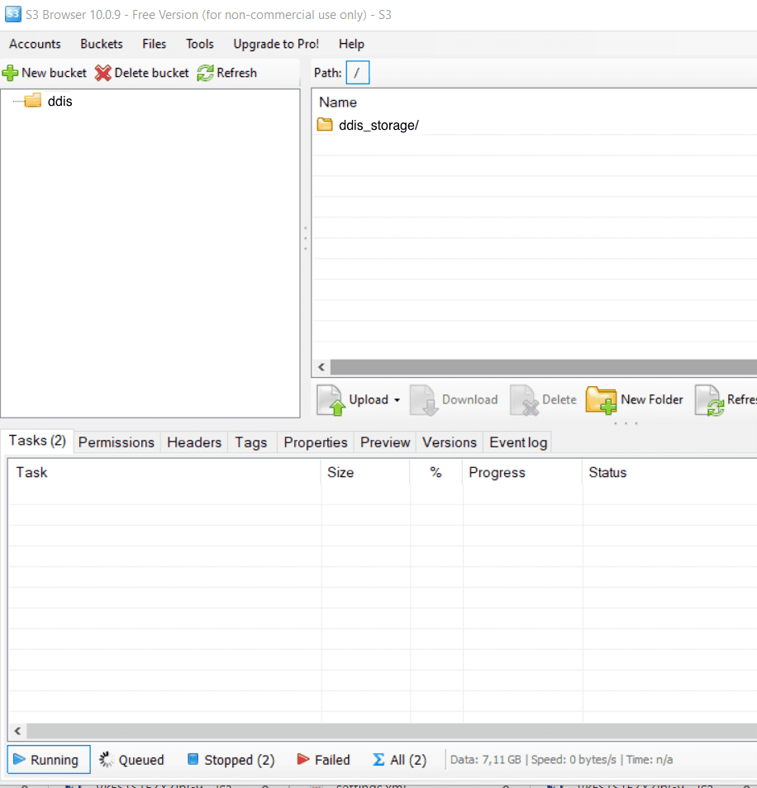Open the Buckets menu
The width and height of the screenshot is (757, 788).
[102, 44]
